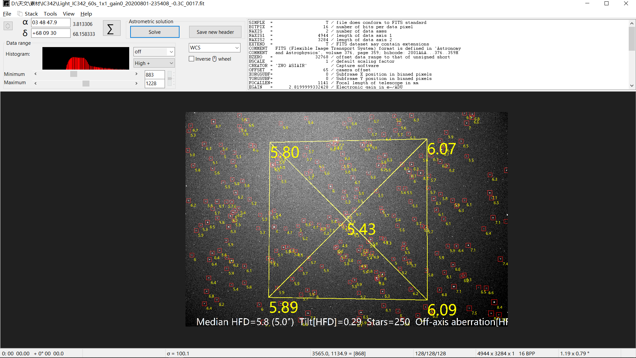Click the Minimum slider thumb
Screen dimensions: 636x358
[x=74, y=74]
